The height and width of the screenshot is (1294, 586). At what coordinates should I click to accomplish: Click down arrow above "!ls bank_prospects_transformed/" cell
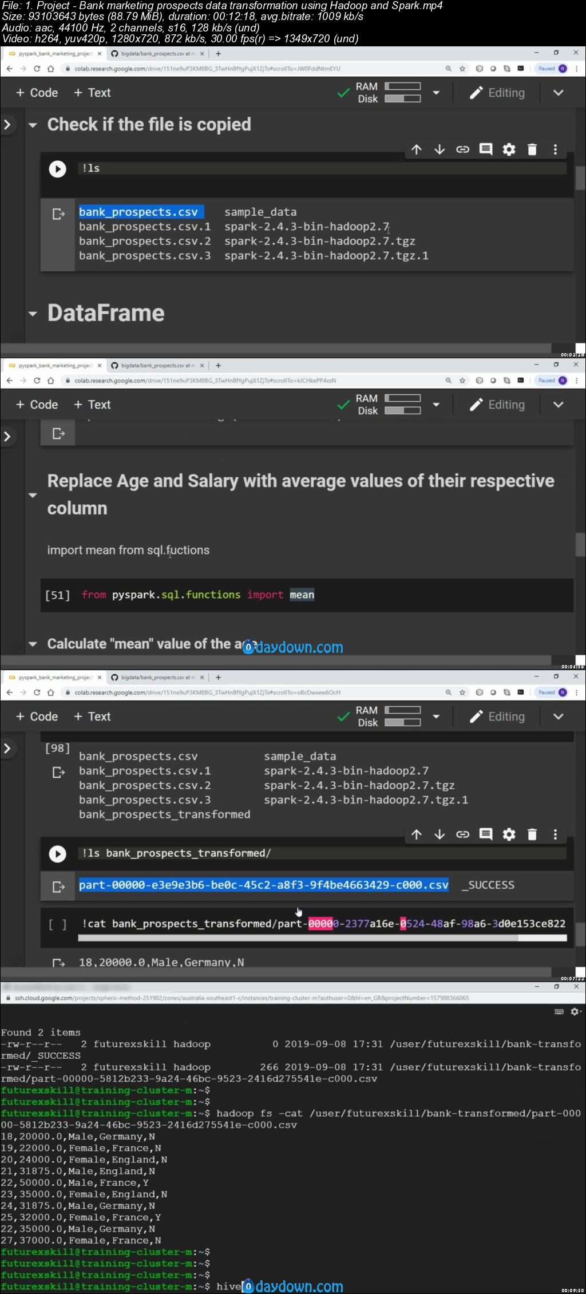point(439,834)
